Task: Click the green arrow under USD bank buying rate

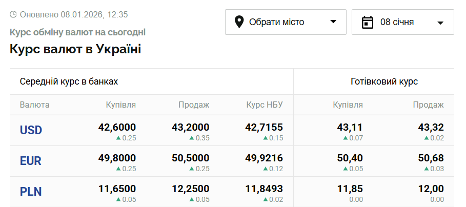Action: (x=118, y=138)
